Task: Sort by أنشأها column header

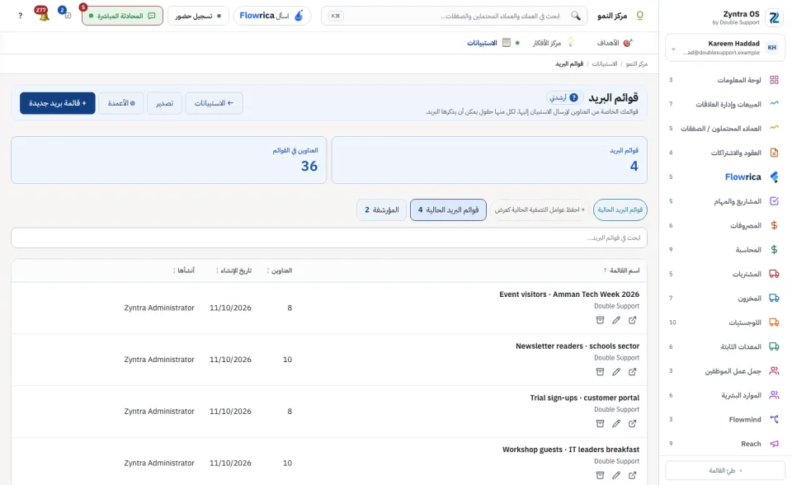Action: tap(183, 271)
